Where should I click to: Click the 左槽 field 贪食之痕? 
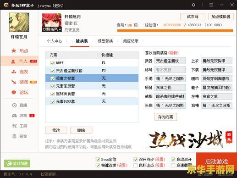point(216,96)
